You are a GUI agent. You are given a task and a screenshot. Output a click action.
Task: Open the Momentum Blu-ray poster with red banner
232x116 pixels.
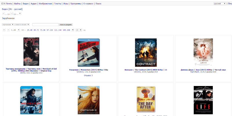89,53
